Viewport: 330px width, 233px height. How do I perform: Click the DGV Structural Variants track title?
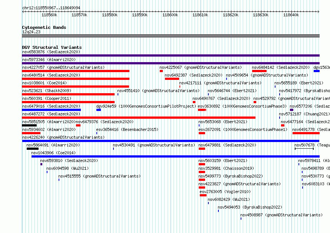[52, 47]
